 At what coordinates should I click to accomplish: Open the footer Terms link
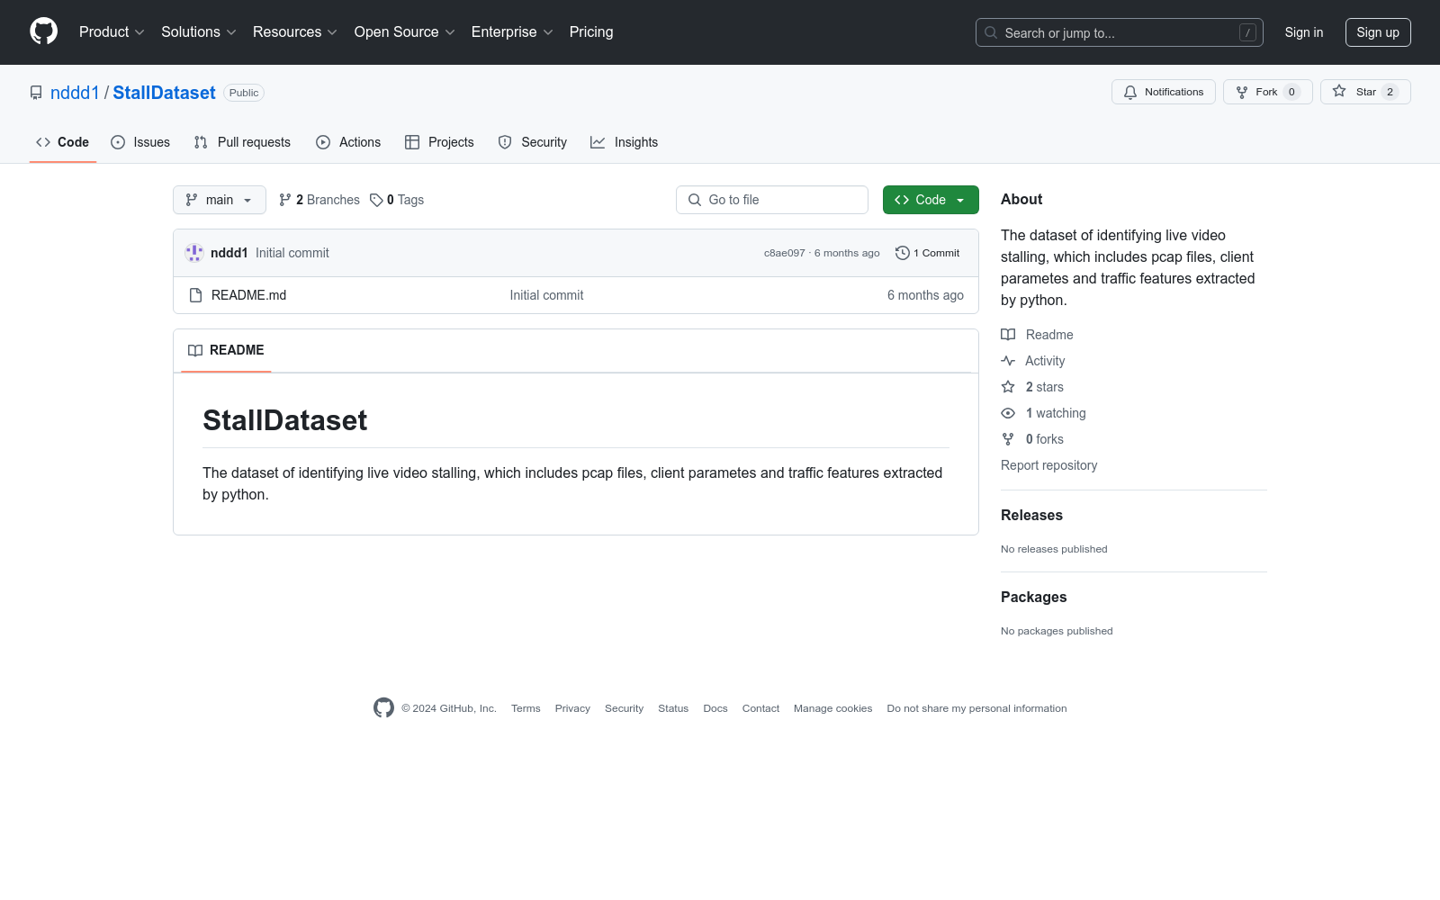(x=526, y=708)
